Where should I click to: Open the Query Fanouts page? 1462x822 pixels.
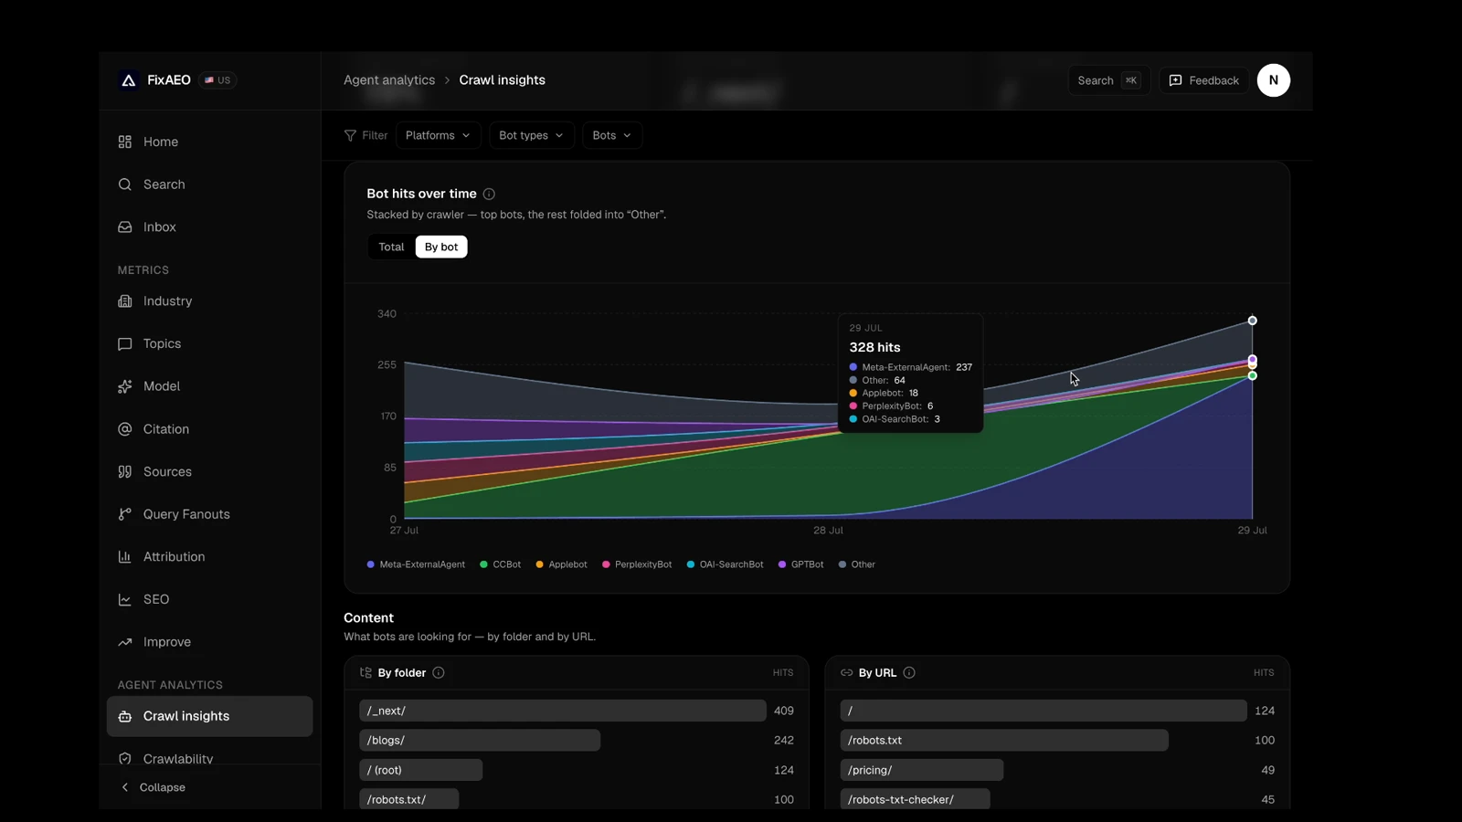(x=209, y=514)
